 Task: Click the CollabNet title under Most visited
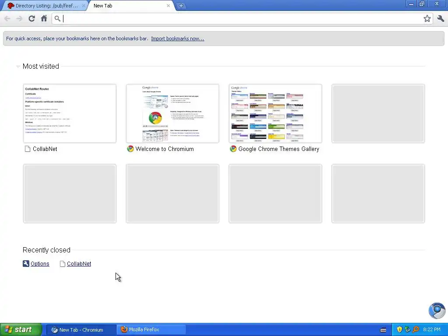pos(45,149)
